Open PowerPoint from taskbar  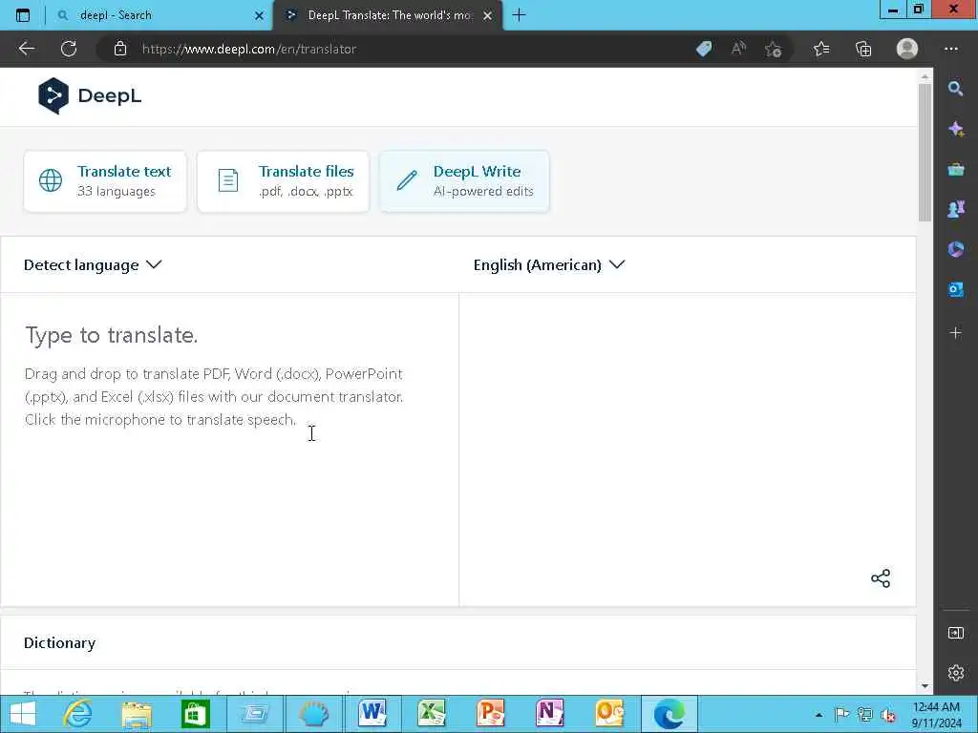click(x=490, y=714)
